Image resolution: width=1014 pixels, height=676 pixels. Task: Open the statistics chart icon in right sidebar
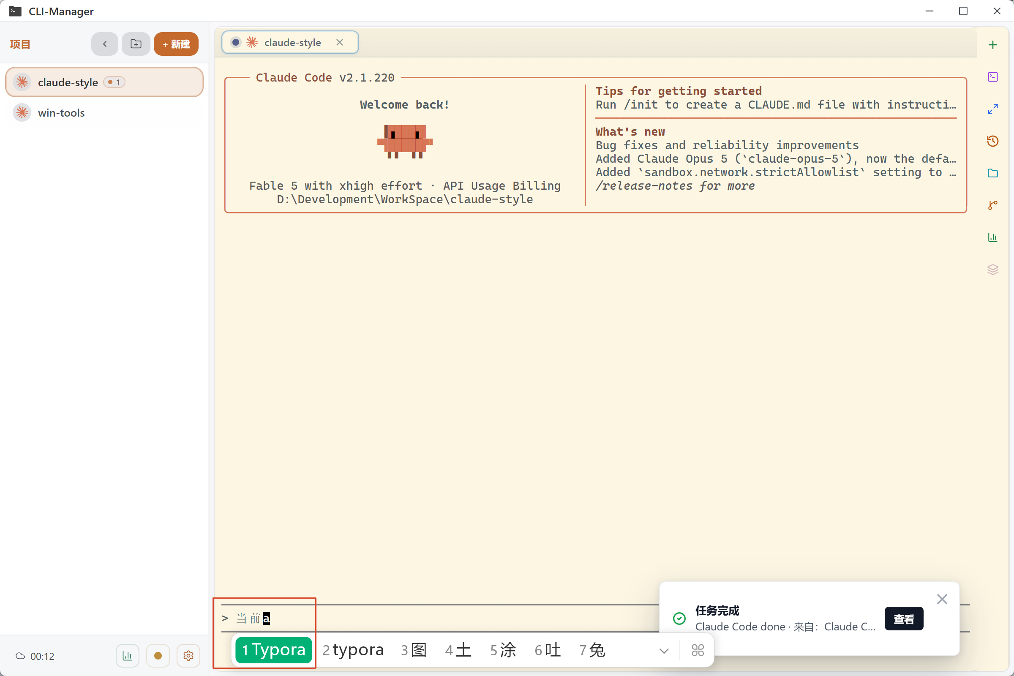[x=992, y=237]
